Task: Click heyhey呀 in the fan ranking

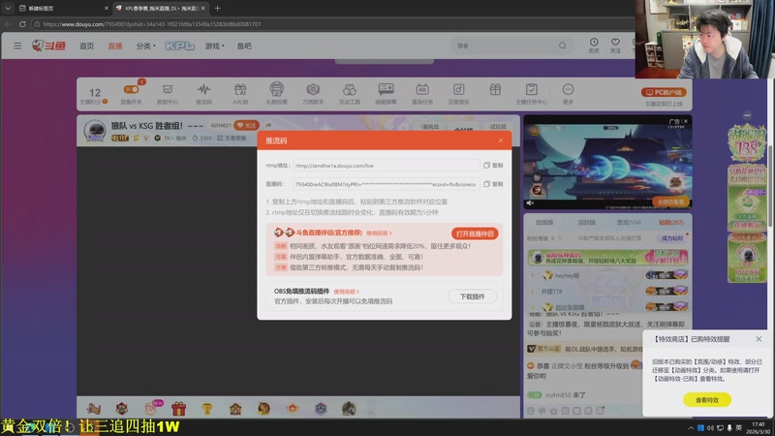Action: pos(567,275)
